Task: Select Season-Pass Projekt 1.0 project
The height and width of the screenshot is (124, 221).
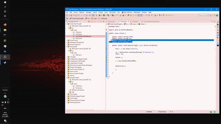Action: coord(77,69)
